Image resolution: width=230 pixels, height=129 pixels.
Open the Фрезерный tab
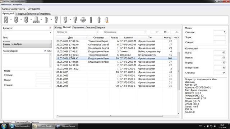(8, 14)
